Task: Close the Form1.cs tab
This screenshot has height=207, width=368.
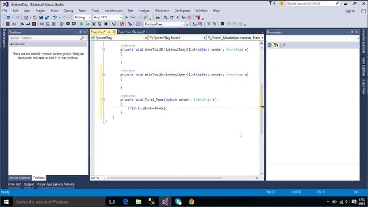Action: point(114,32)
